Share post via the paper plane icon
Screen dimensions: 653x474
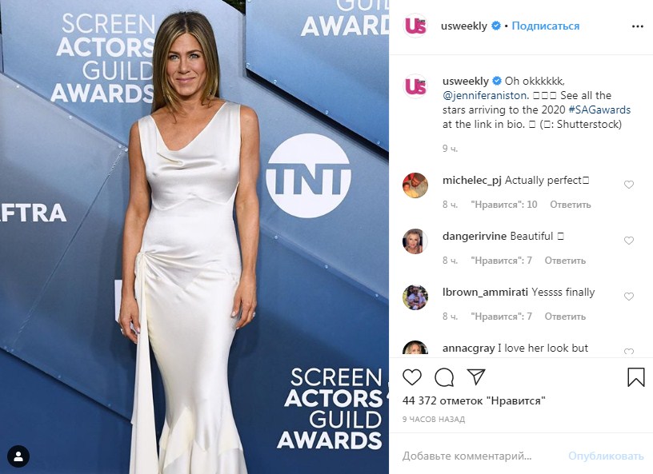tap(476, 376)
